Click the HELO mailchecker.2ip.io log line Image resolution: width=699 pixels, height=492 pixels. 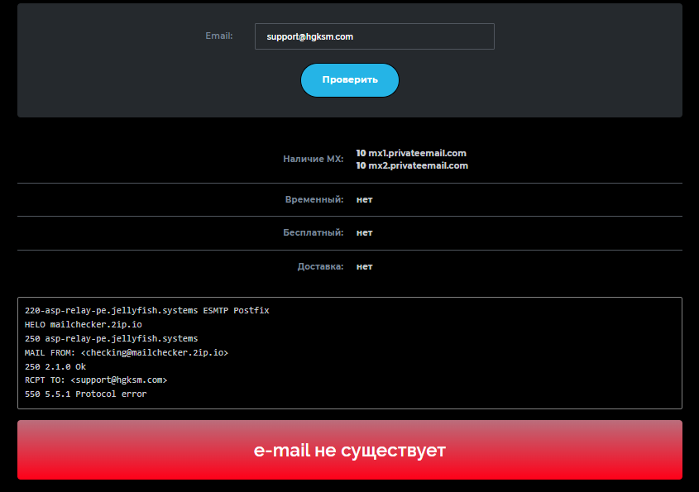click(83, 325)
